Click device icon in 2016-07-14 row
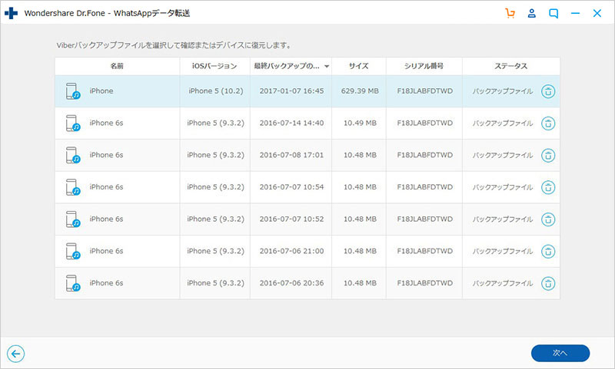 click(x=73, y=124)
